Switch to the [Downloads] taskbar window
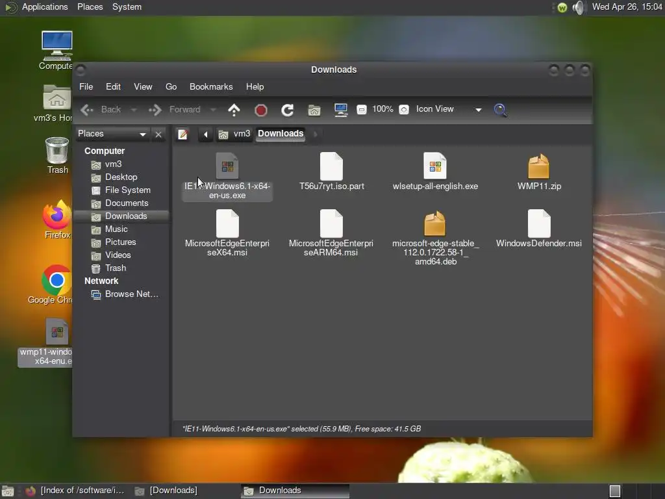Viewport: 665px width, 499px height. (x=166, y=491)
